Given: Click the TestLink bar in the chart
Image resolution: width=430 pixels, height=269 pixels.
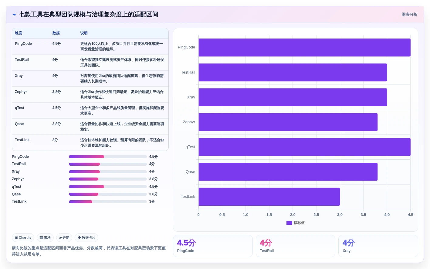Looking at the screenshot, I should point(269,197).
